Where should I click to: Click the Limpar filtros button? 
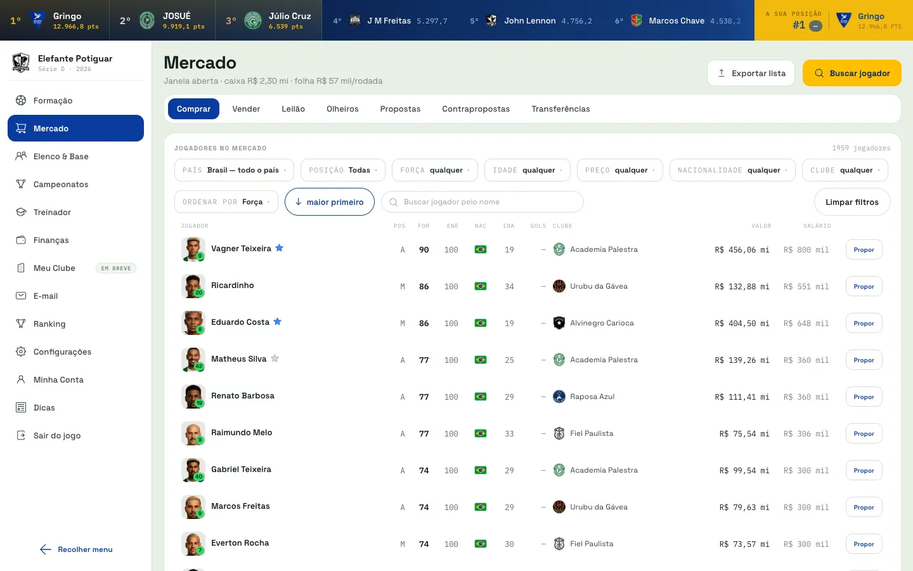(852, 202)
